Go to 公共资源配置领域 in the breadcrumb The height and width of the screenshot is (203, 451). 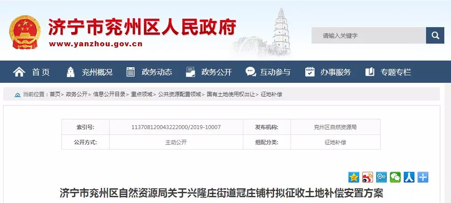click(x=180, y=94)
